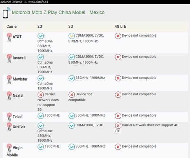Click the phone icon beside the page title

(5, 14)
